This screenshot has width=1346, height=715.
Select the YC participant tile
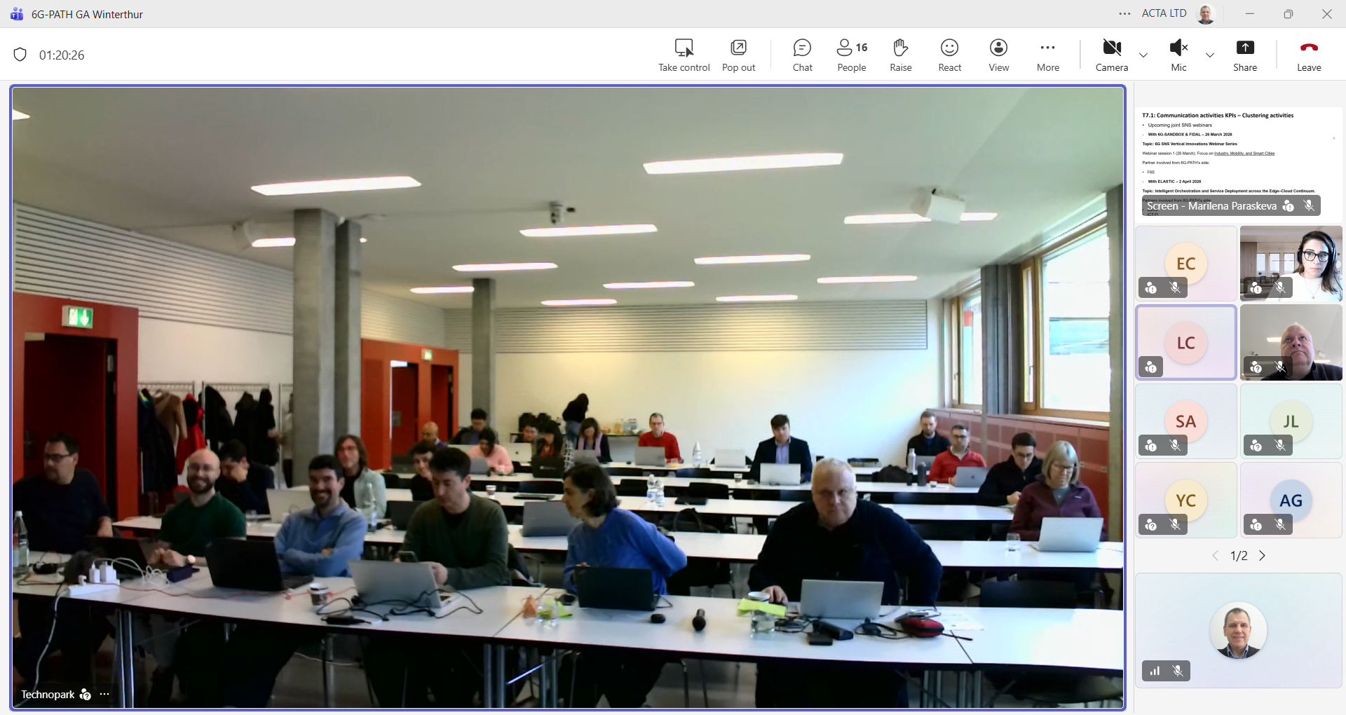[1186, 500]
